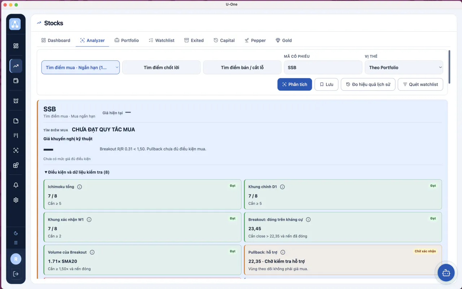
Task: Click the Giá hiện tại label
Action: [x=113, y=113]
